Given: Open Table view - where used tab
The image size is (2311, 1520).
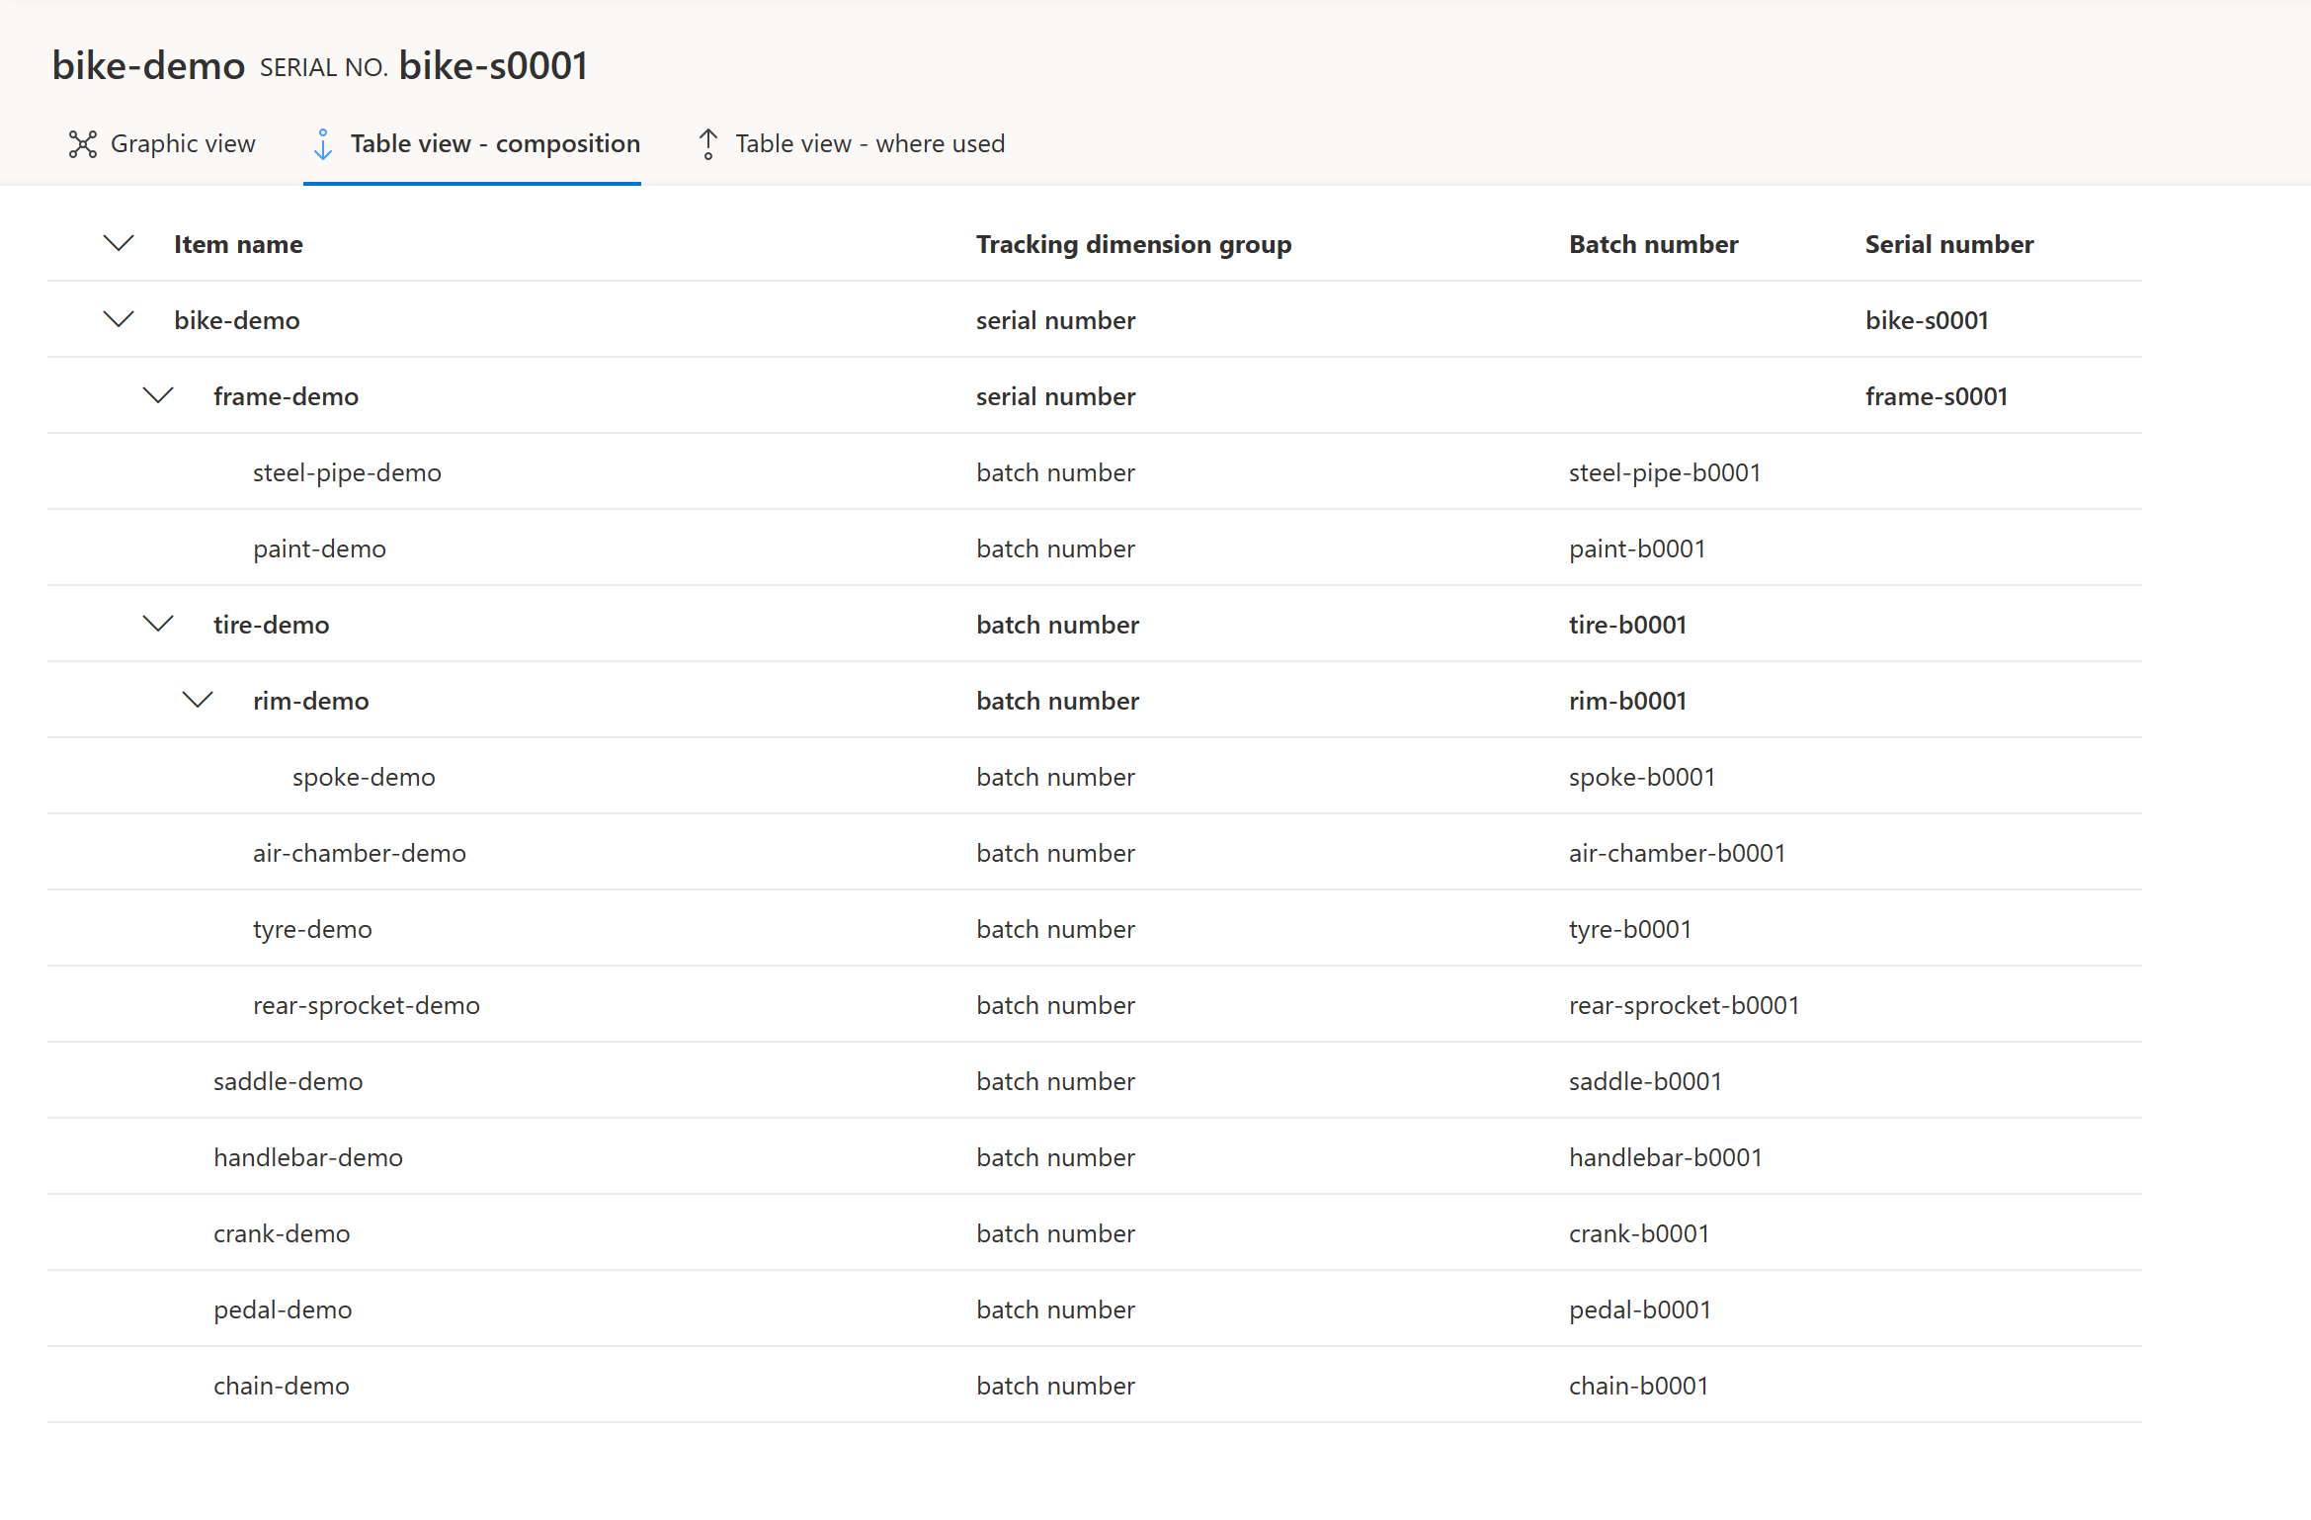Looking at the screenshot, I should (869, 144).
